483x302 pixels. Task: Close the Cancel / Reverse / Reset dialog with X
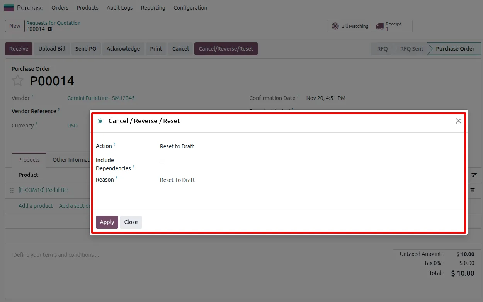pos(459,121)
